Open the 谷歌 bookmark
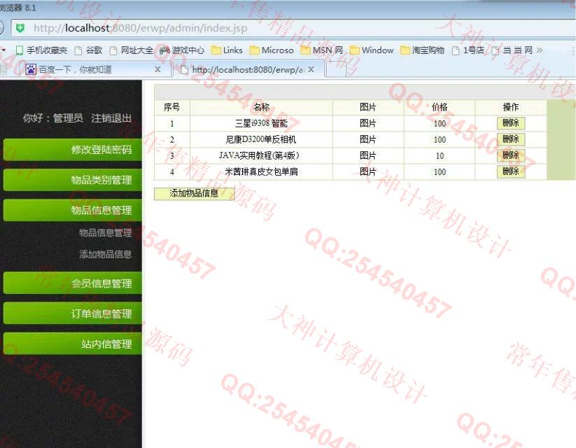The image size is (576, 448). (x=88, y=50)
